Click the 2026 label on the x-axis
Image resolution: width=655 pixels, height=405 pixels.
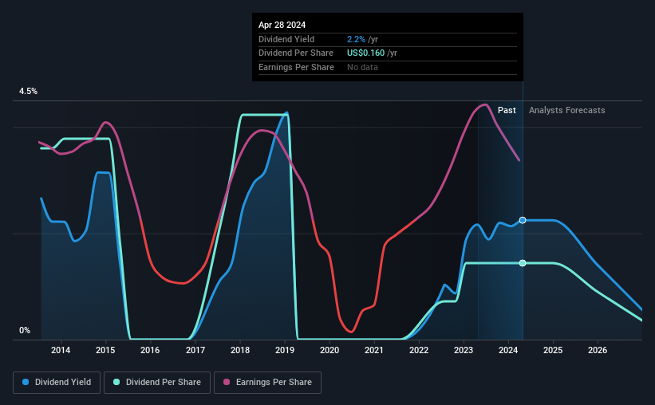[x=598, y=350]
